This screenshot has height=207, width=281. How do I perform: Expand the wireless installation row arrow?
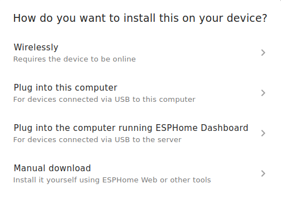263,53
